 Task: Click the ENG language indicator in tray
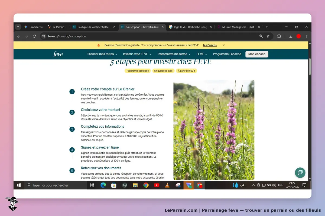coord(281,185)
